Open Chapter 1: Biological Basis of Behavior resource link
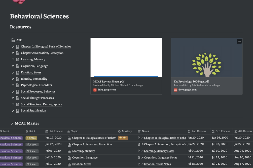Screen dimensions: 253x168 pos(46,47)
